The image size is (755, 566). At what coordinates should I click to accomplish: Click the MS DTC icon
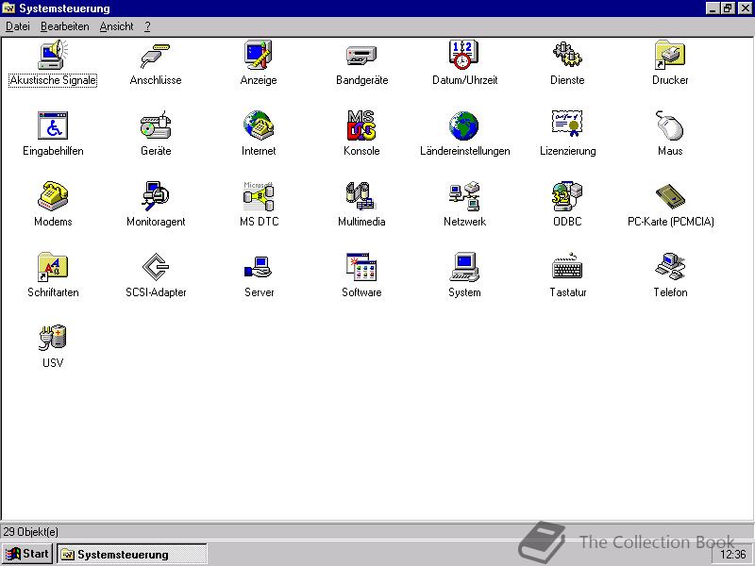click(x=259, y=196)
